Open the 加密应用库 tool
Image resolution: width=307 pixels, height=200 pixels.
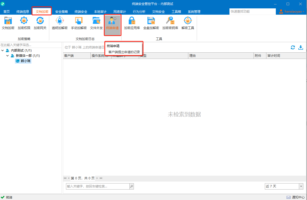click(132, 23)
